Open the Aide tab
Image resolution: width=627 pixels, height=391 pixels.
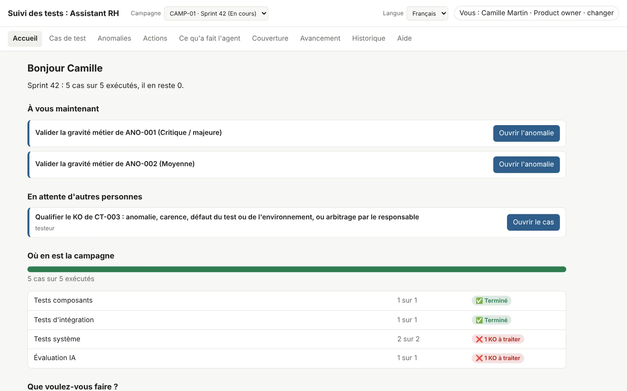click(x=404, y=38)
